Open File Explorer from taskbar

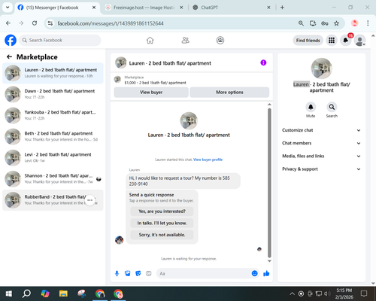(63, 293)
